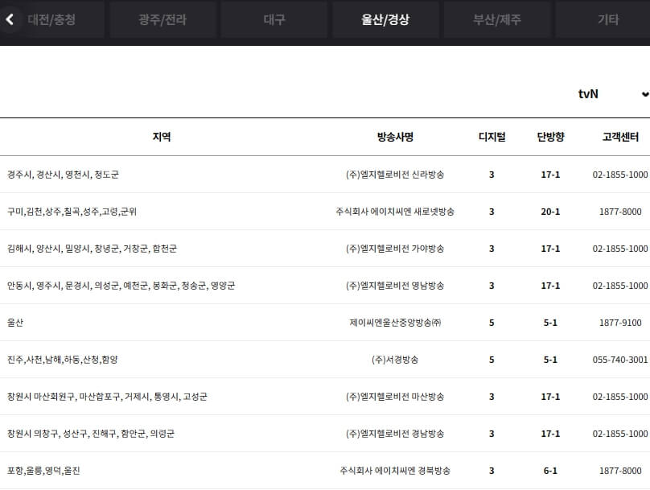
Task: Click (주)엘지헬로비전 신라방송 cell
Action: click(x=395, y=175)
